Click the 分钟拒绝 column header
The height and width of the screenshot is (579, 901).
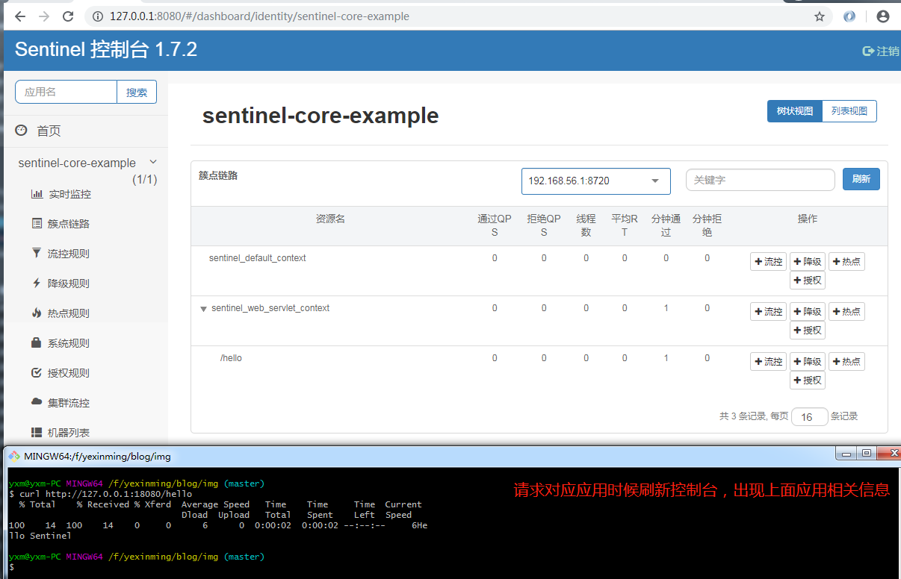click(707, 225)
